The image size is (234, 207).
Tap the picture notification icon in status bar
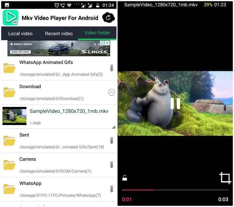7,5
